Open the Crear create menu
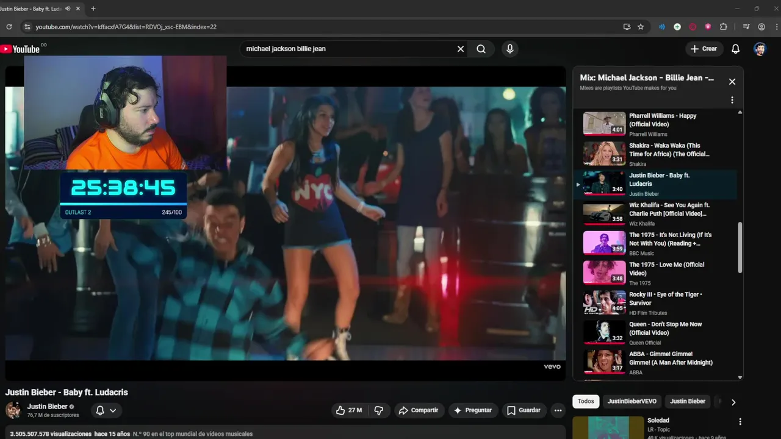Screen dimensions: 781x439 (x=704, y=49)
